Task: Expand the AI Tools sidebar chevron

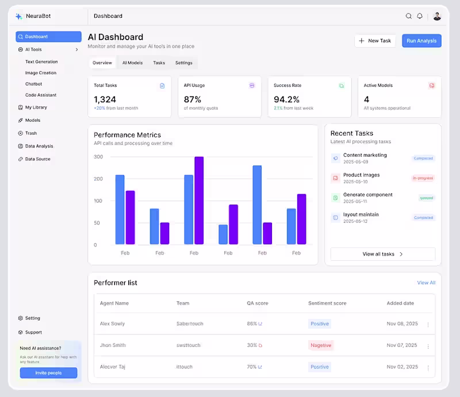Action: coord(77,49)
